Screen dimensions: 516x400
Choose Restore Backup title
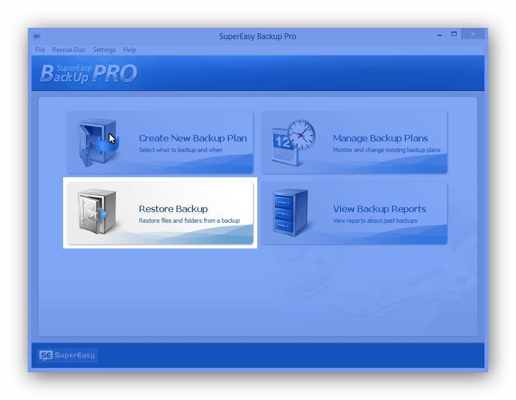(173, 209)
